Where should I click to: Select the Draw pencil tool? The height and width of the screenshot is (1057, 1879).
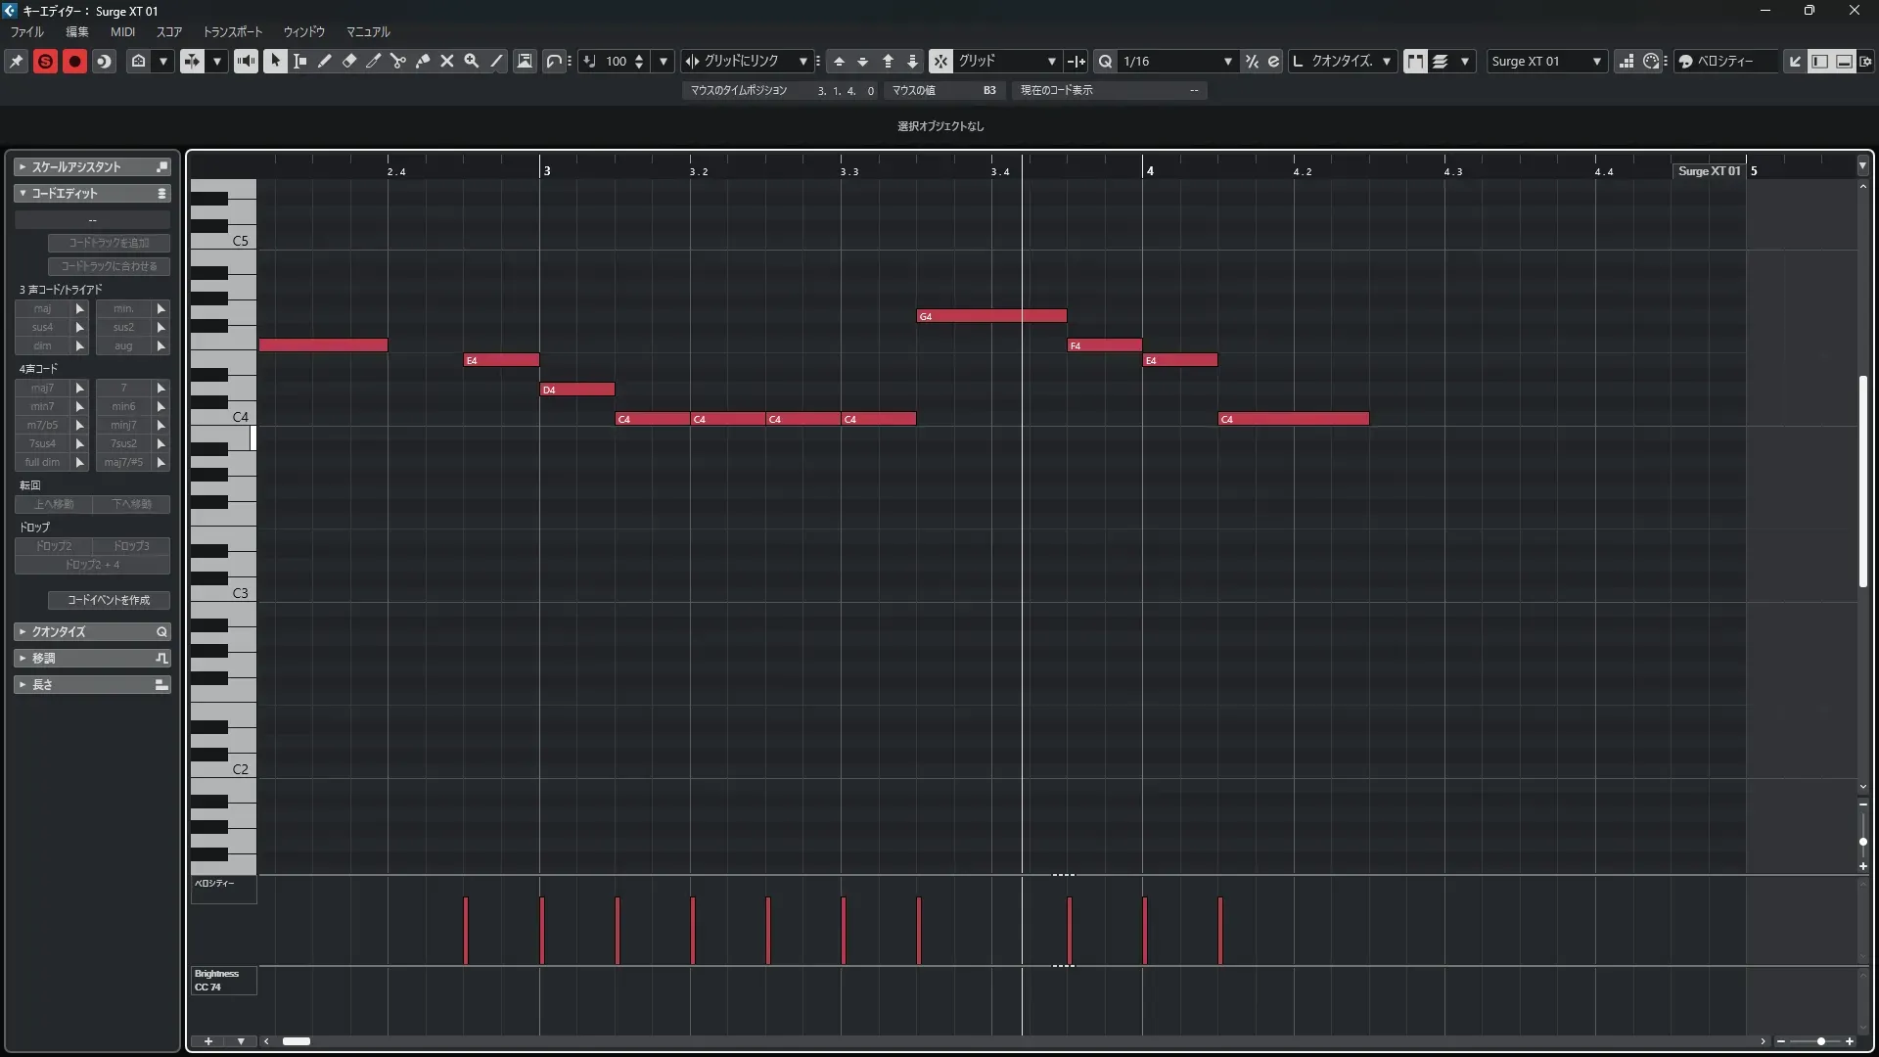[325, 61]
